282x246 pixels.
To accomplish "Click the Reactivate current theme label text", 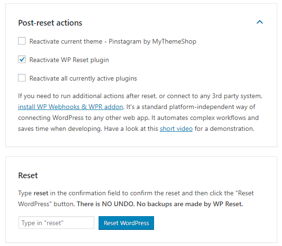I will coord(66,41).
